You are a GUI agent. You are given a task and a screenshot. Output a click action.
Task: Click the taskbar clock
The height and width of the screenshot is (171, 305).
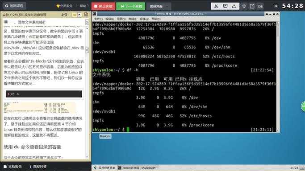click(294, 168)
